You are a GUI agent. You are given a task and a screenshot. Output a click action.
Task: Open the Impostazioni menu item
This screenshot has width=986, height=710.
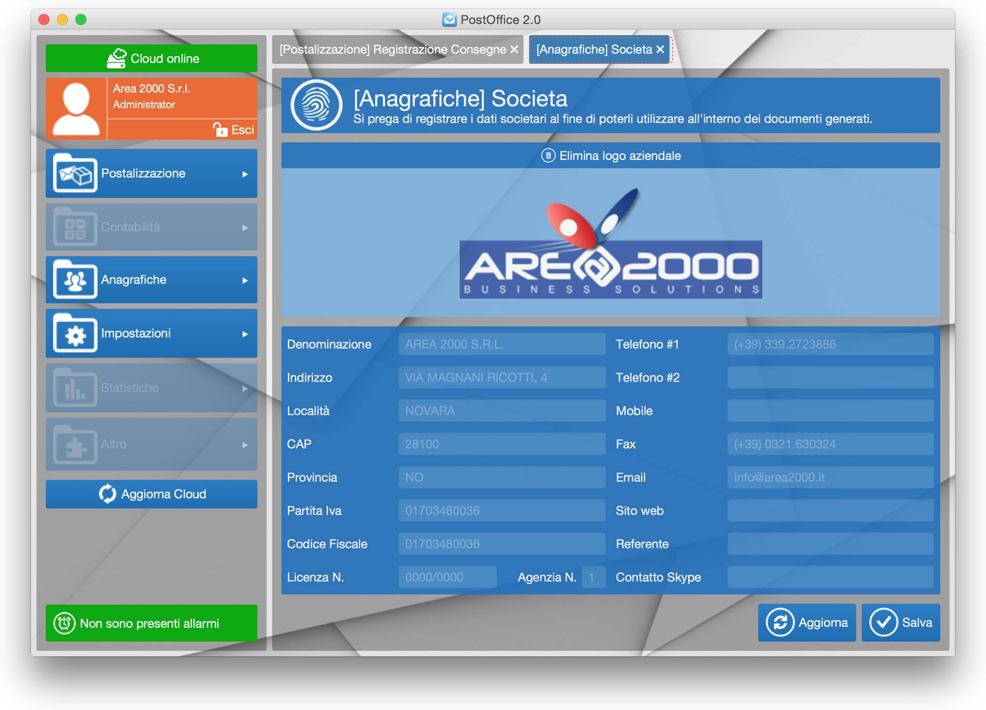[x=151, y=333]
